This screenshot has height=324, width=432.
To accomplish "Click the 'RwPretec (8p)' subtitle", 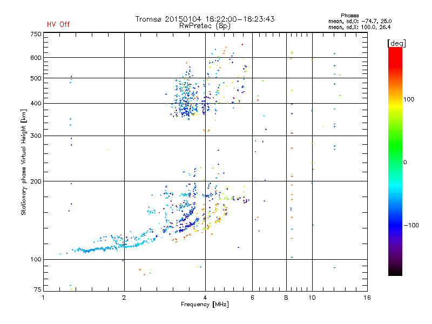I will coord(205,26).
